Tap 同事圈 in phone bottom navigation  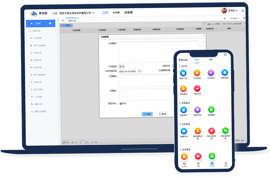pos(184,165)
